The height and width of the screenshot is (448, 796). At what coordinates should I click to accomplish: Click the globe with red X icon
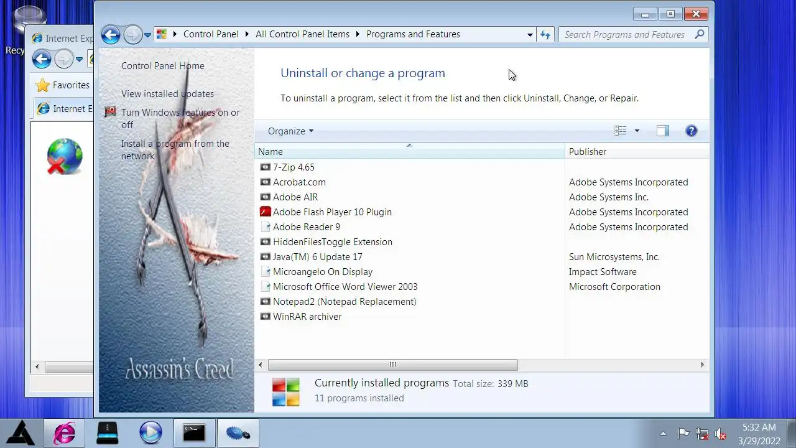[x=65, y=156]
